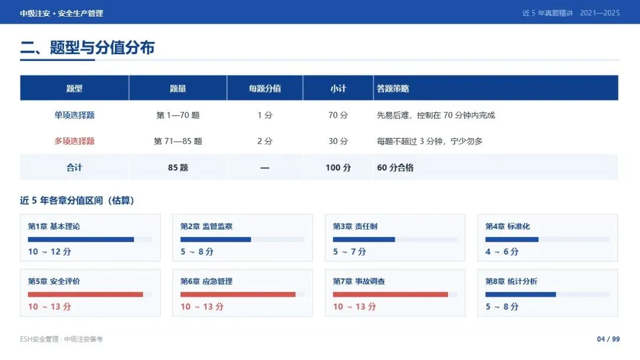The width and height of the screenshot is (640, 360).
Task: Click the red 第5章 安全评价 progress bar
Action: tap(89, 294)
